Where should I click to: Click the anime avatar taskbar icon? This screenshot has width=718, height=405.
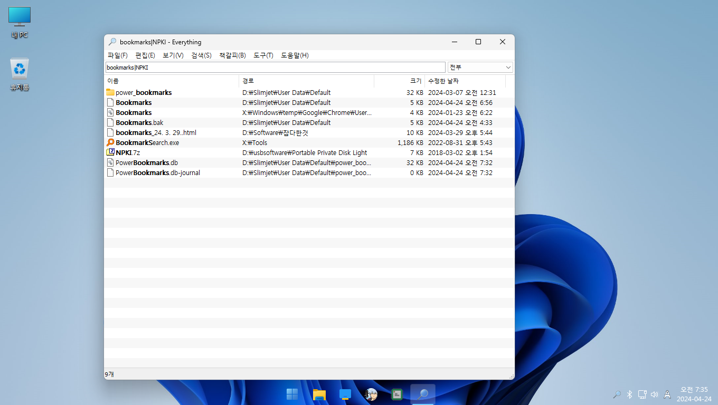click(371, 394)
